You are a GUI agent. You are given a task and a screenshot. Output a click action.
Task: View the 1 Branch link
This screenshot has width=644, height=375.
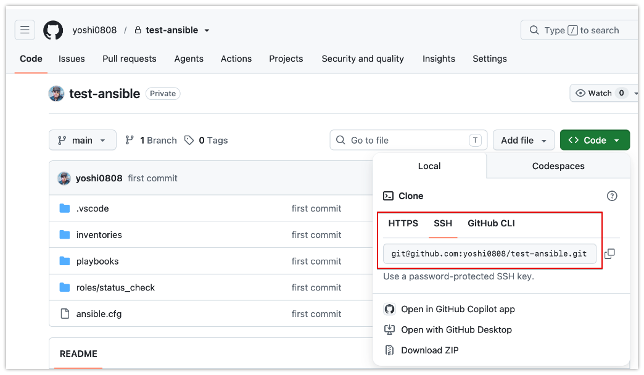(x=151, y=141)
